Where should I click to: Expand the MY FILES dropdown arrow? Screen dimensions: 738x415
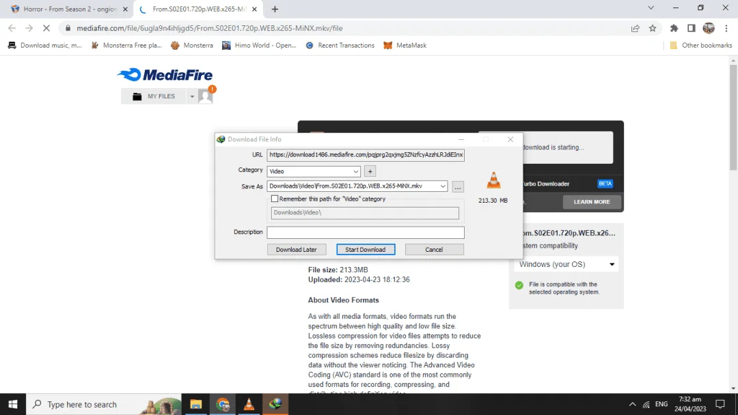192,96
